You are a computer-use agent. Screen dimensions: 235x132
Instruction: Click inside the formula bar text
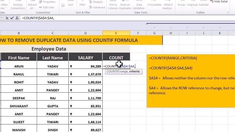tap(38, 18)
